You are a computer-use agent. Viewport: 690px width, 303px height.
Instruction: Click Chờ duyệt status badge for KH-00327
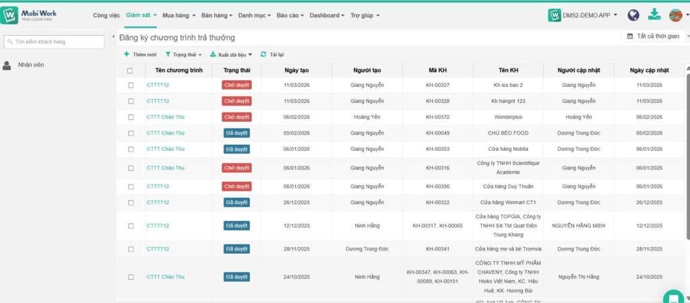(x=237, y=85)
